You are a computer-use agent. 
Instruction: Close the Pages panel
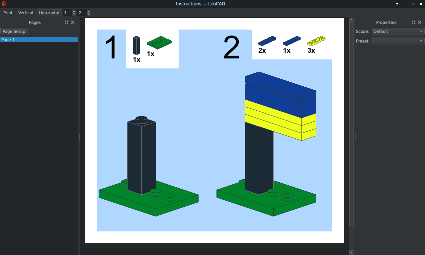point(73,22)
